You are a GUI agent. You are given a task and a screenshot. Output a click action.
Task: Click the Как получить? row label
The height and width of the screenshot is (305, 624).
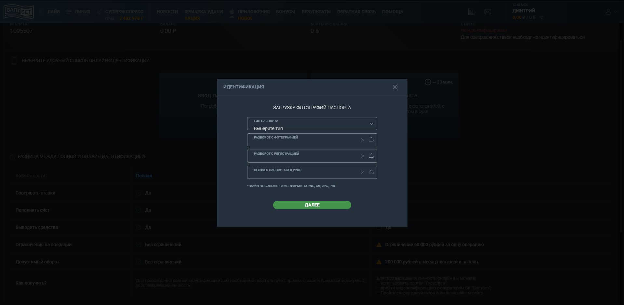[x=31, y=283]
